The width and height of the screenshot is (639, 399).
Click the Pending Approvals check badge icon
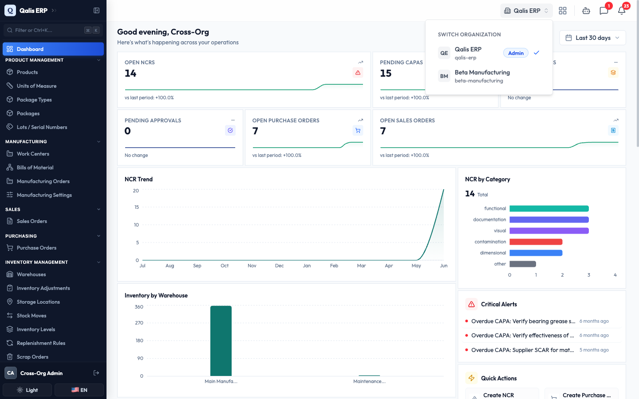230,130
